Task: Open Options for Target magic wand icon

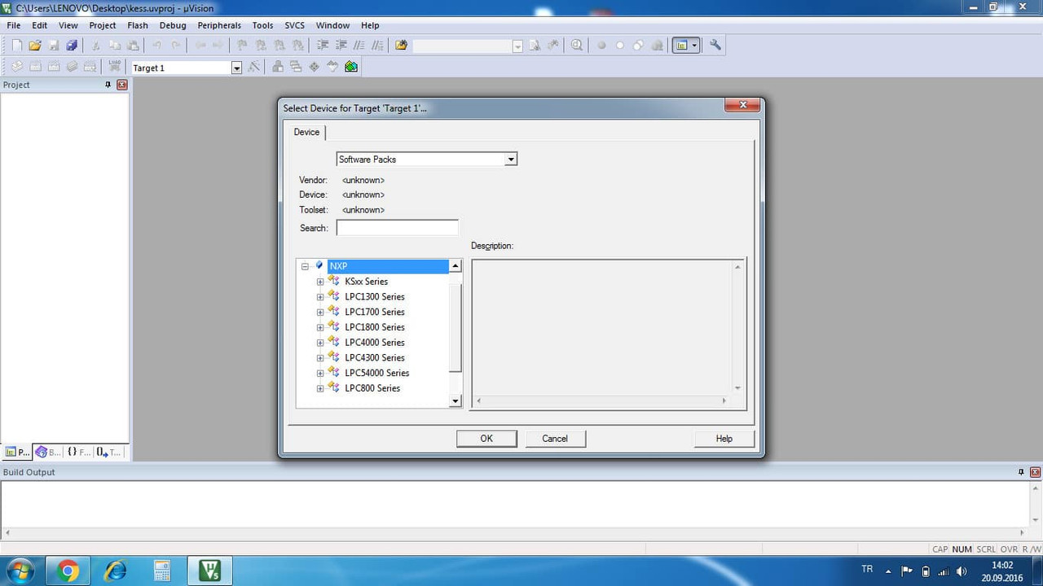Action: pos(254,68)
